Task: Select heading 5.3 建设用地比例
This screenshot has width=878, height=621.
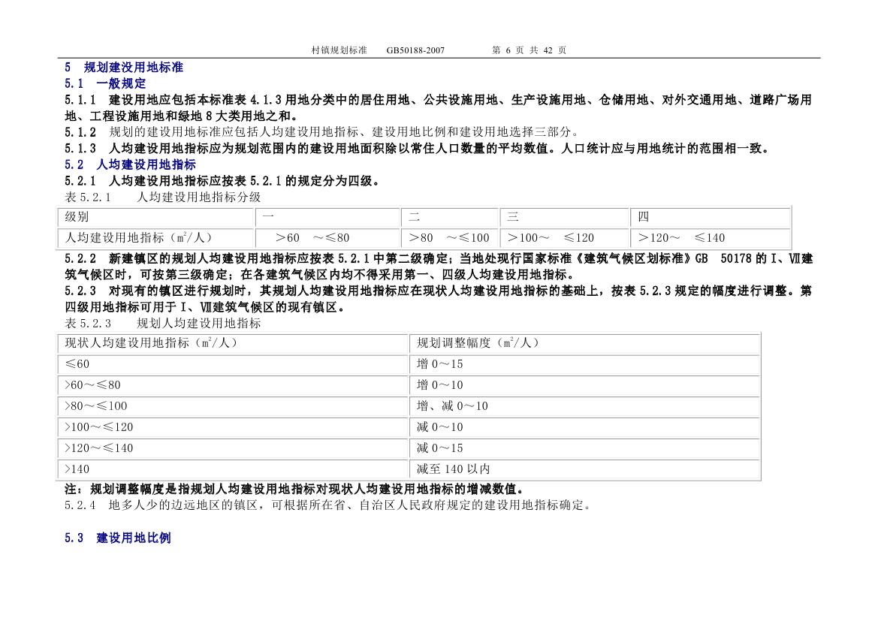Action: tap(118, 538)
